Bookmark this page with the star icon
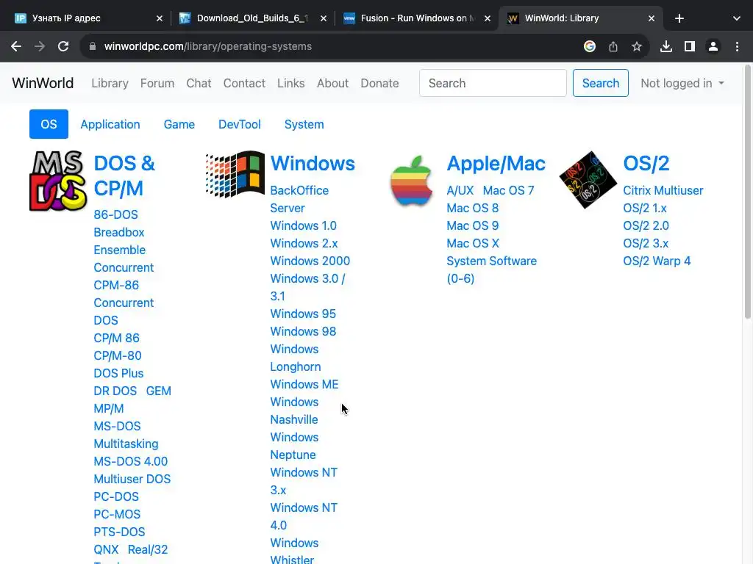Image resolution: width=753 pixels, height=564 pixels. [x=636, y=46]
